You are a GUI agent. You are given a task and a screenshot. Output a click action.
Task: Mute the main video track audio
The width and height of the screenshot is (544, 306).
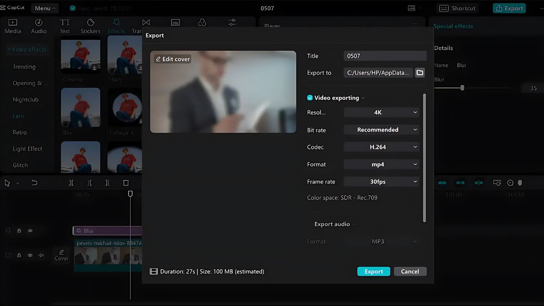[x=41, y=255]
